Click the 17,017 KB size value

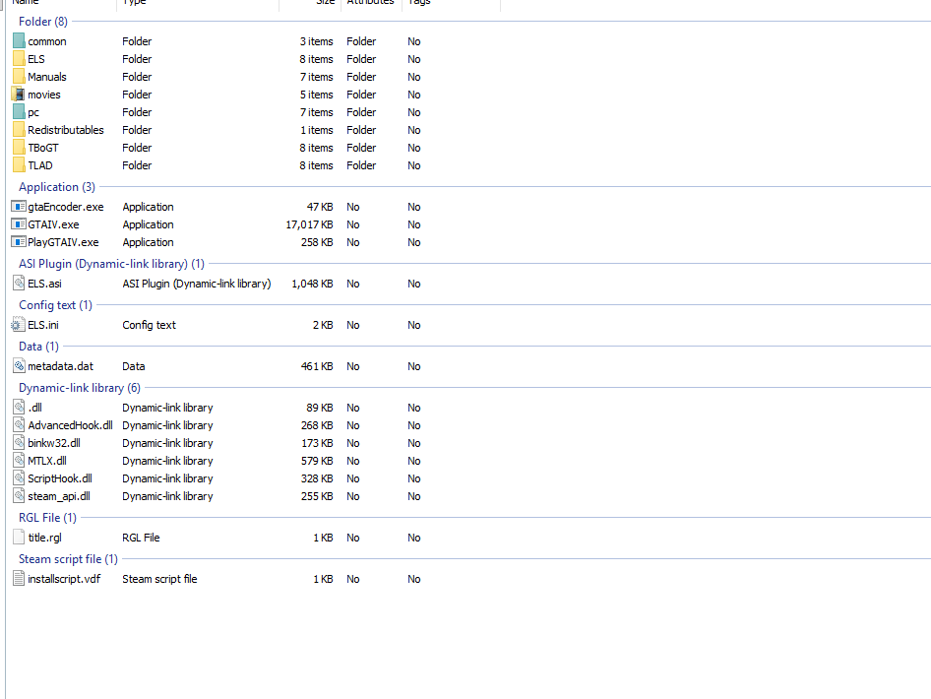(309, 224)
